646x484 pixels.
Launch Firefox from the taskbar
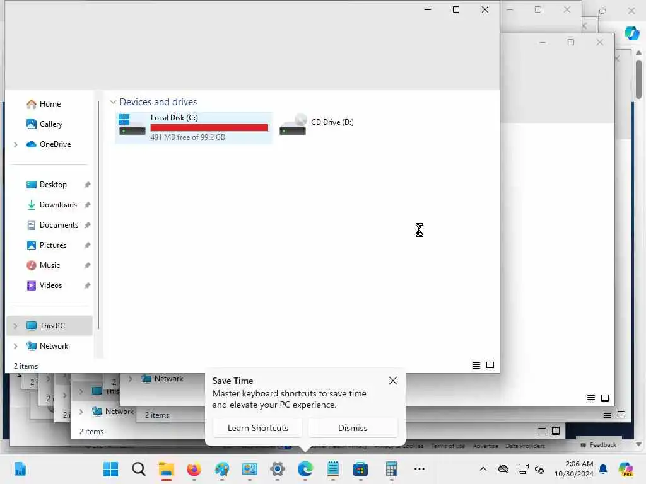194,469
